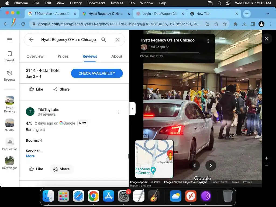Open the Profiles menu

click(x=117, y=3)
